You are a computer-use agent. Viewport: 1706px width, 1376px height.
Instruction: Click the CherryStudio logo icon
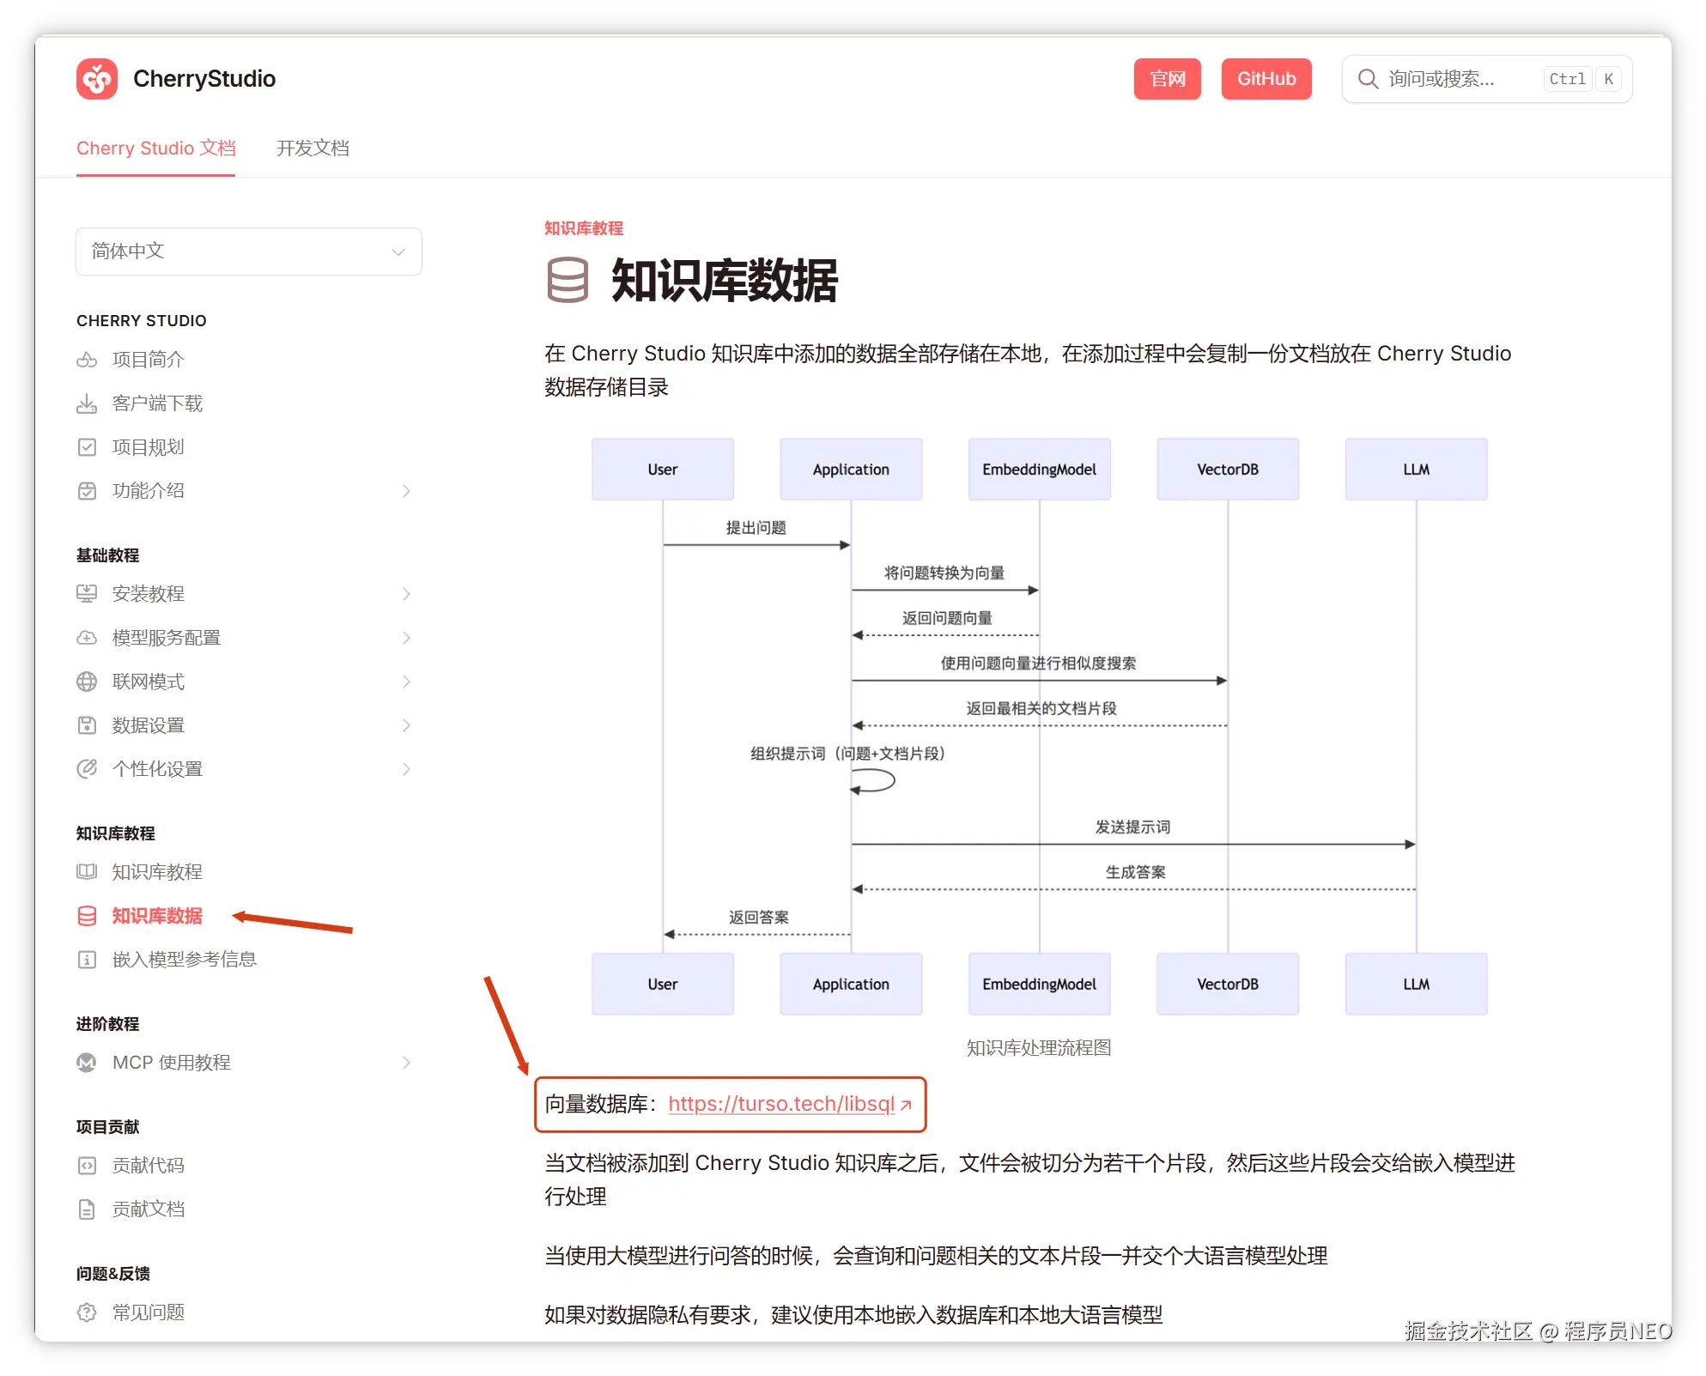97,79
